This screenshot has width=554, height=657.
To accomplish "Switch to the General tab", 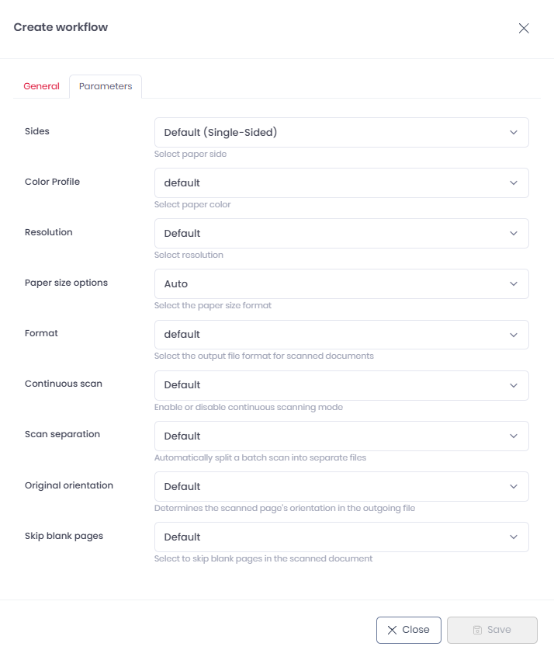I will point(41,86).
